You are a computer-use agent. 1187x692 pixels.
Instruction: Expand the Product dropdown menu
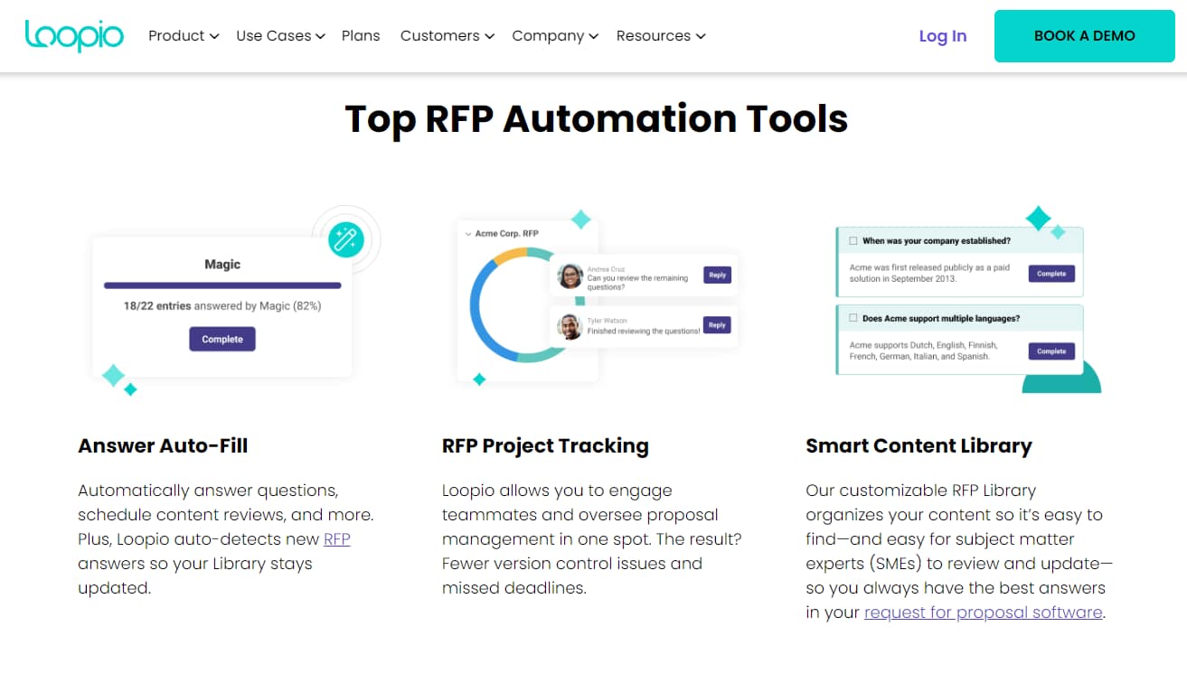point(184,36)
